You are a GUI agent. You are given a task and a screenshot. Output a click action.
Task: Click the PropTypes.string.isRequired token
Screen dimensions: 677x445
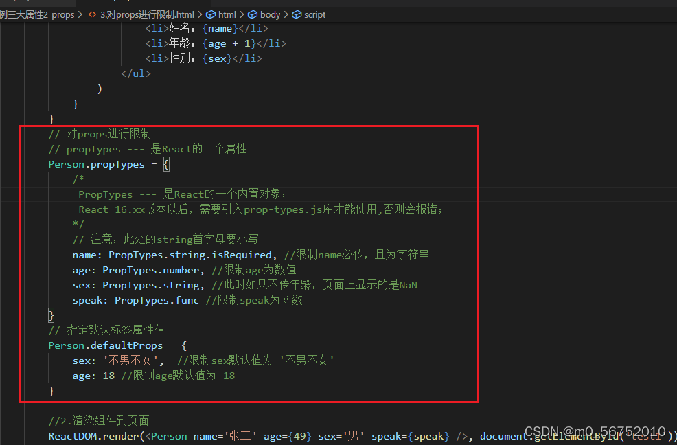[x=189, y=254]
